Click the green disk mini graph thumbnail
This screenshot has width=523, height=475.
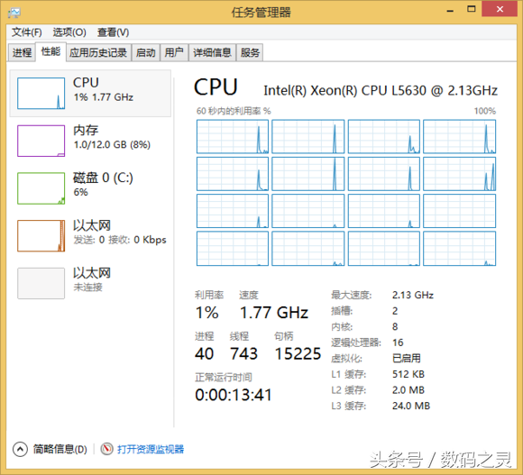tap(41, 188)
